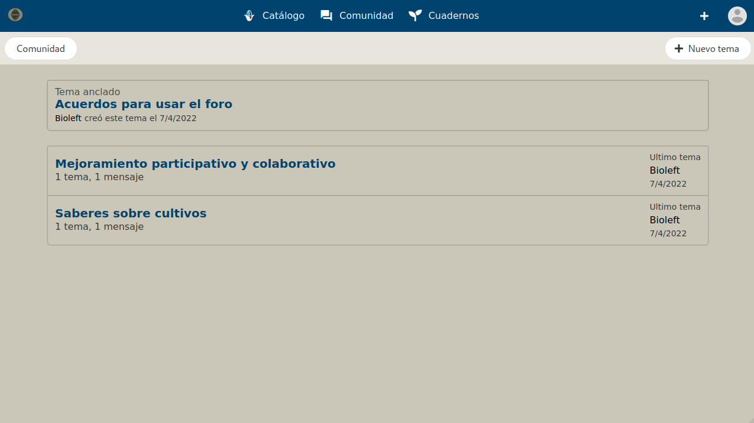This screenshot has height=423, width=754.
Task: Open Mejoramiento participativo y colaborativo category
Action: click(195, 164)
